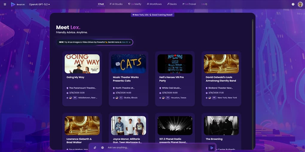
Task: Open the help question mark icon
Action: coord(293,4)
